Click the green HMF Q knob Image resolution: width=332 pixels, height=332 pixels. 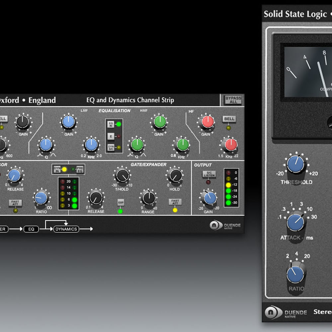click(x=137, y=145)
